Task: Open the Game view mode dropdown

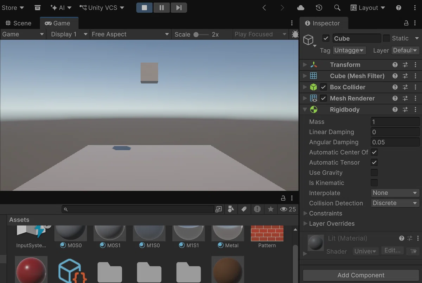Action: (x=23, y=34)
